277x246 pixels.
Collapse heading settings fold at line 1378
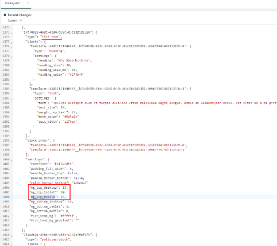click(x=12, y=56)
